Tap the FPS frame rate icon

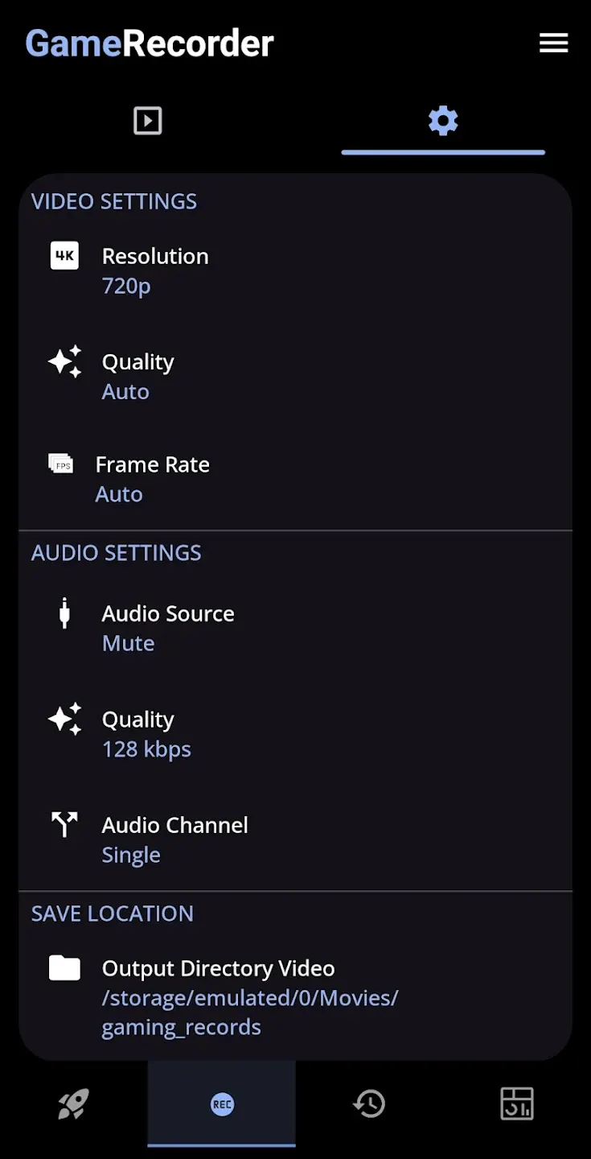click(60, 464)
